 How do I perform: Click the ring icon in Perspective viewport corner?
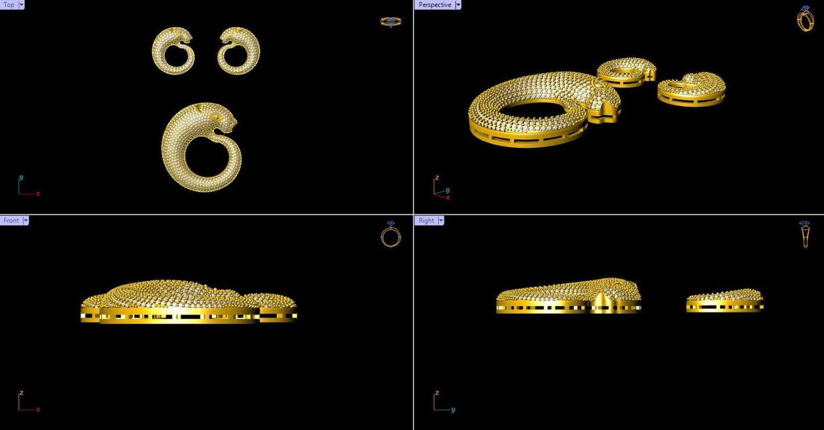point(805,20)
